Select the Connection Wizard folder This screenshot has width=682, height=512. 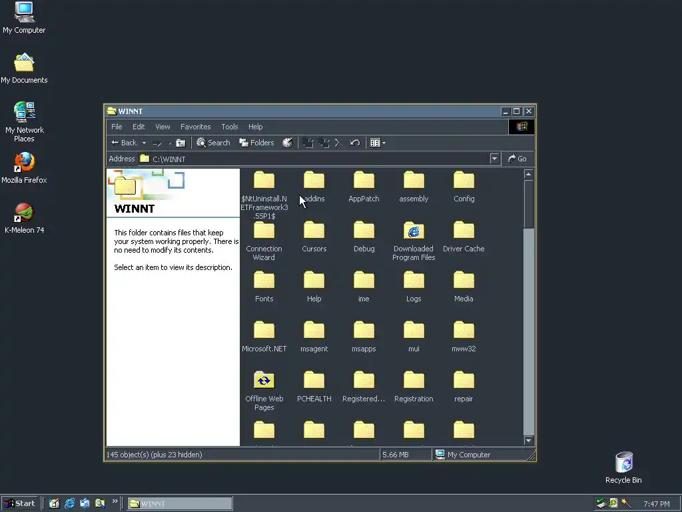pos(264,241)
